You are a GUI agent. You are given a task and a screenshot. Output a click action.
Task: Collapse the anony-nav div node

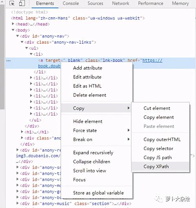click(17, 36)
